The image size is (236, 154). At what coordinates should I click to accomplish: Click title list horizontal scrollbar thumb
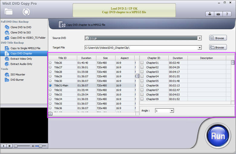pos(50,114)
